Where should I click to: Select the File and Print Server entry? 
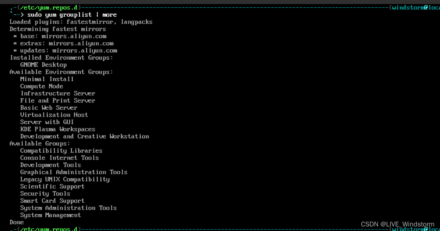58,100
